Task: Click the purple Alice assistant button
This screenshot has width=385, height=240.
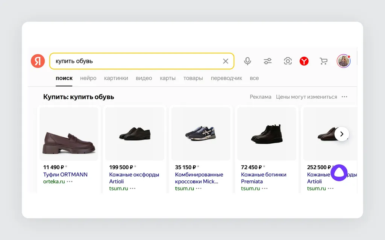Action: pos(339,172)
